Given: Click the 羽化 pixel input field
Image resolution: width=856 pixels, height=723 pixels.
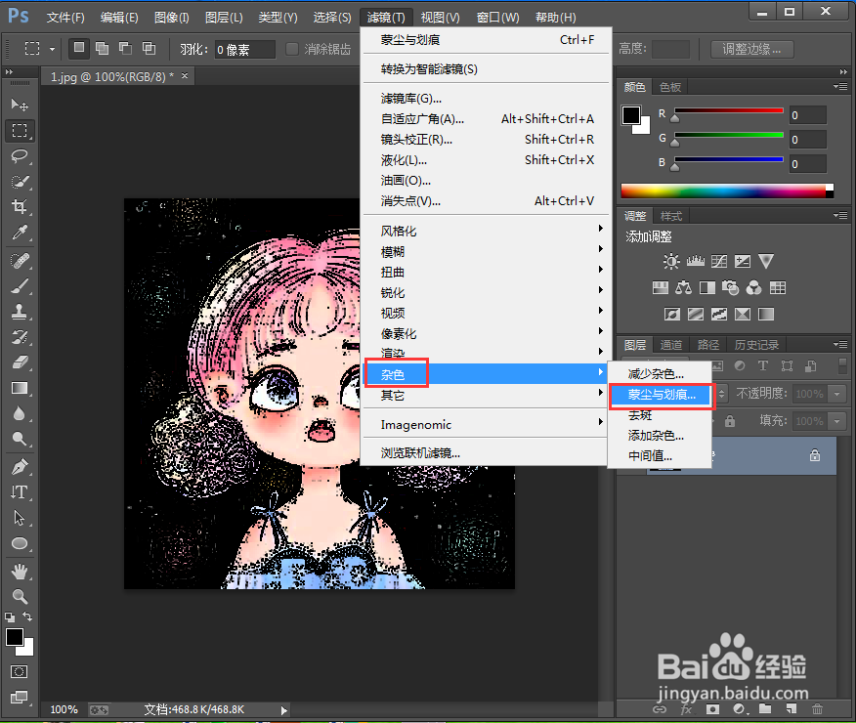Looking at the screenshot, I should pos(244,49).
